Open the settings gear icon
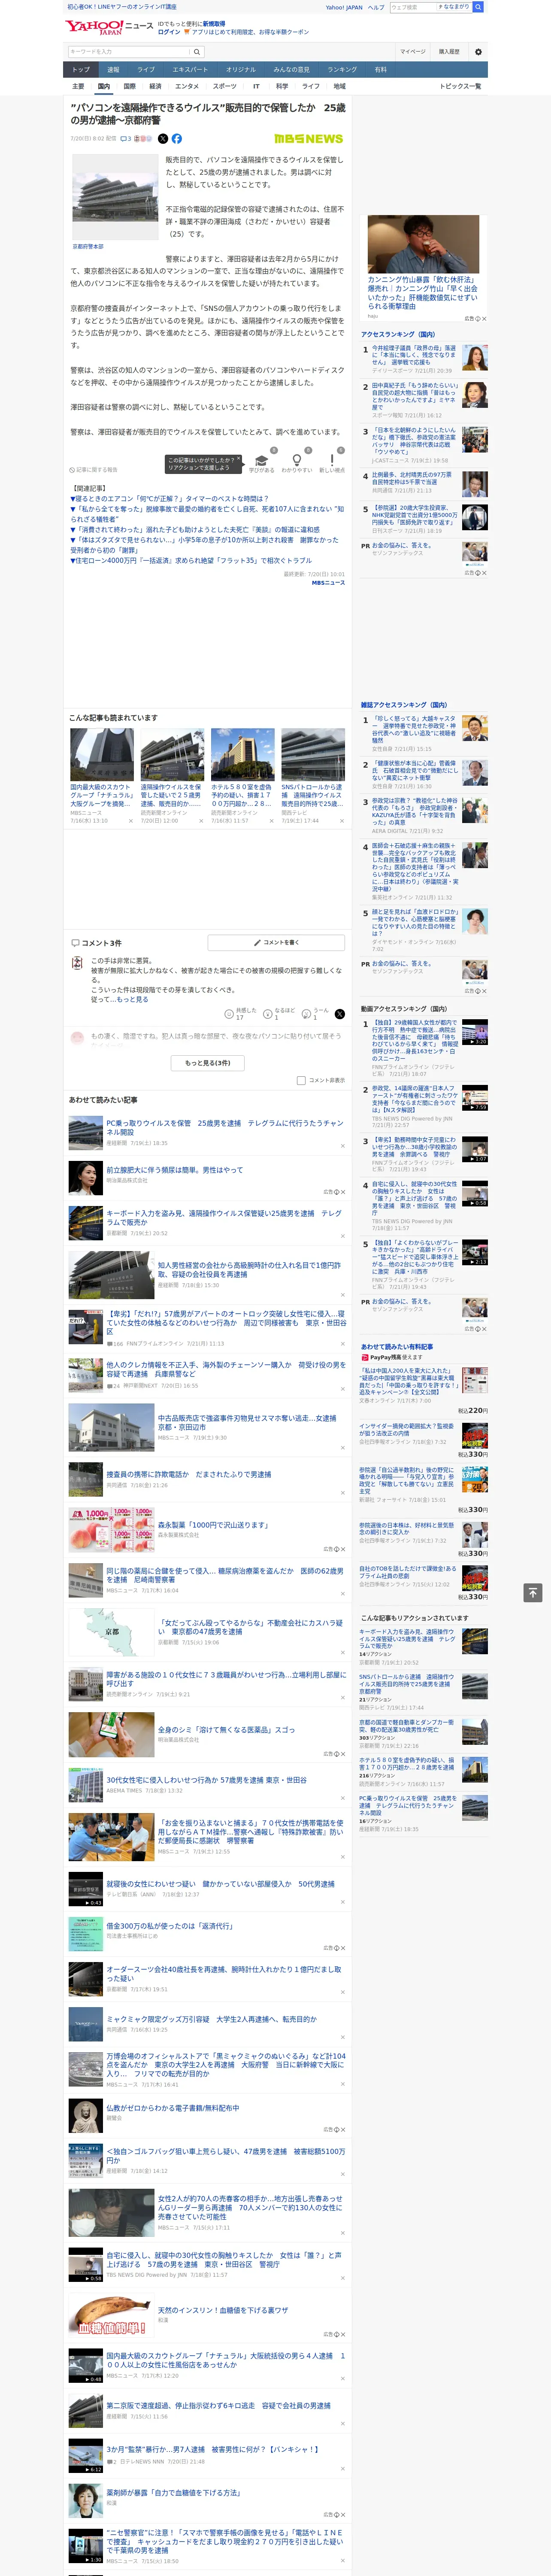 (478, 51)
